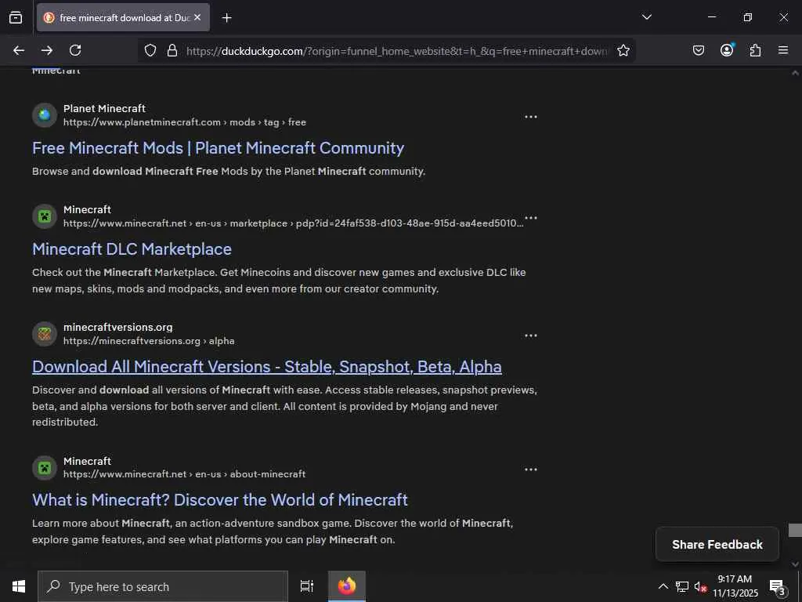Click creeper favicon beside about-minecraft result
This screenshot has width=802, height=602.
[45, 468]
